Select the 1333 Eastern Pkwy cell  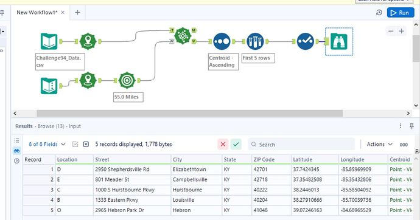pyautogui.click(x=132, y=200)
